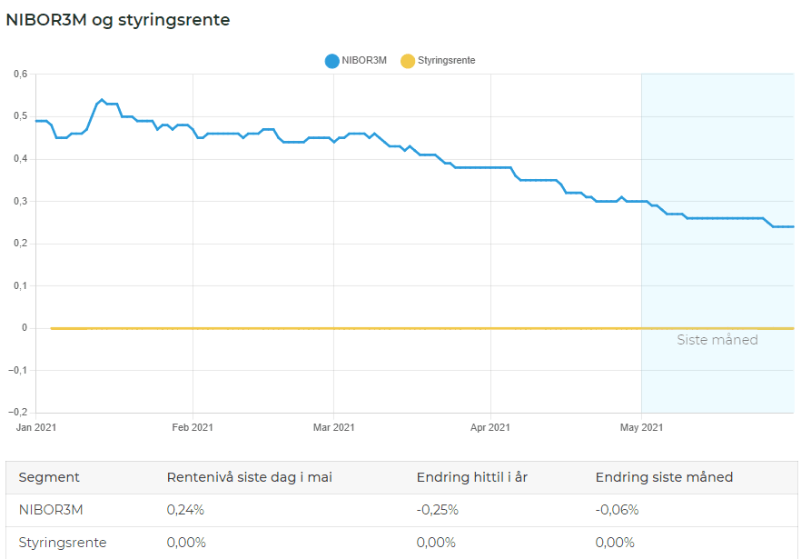Click the Rentenivå siste dag i mai header
Image resolution: width=801 pixels, height=559 pixels.
pyautogui.click(x=249, y=478)
